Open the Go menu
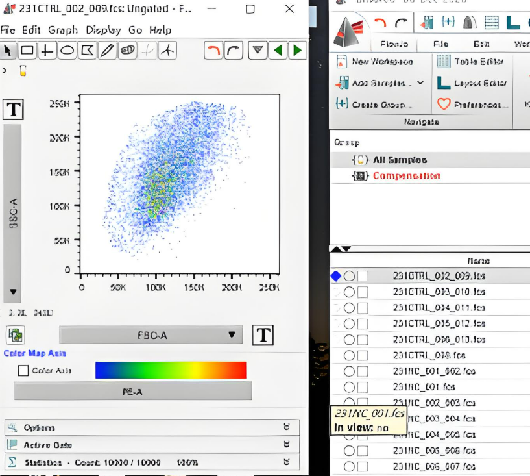530x476 pixels. (135, 30)
